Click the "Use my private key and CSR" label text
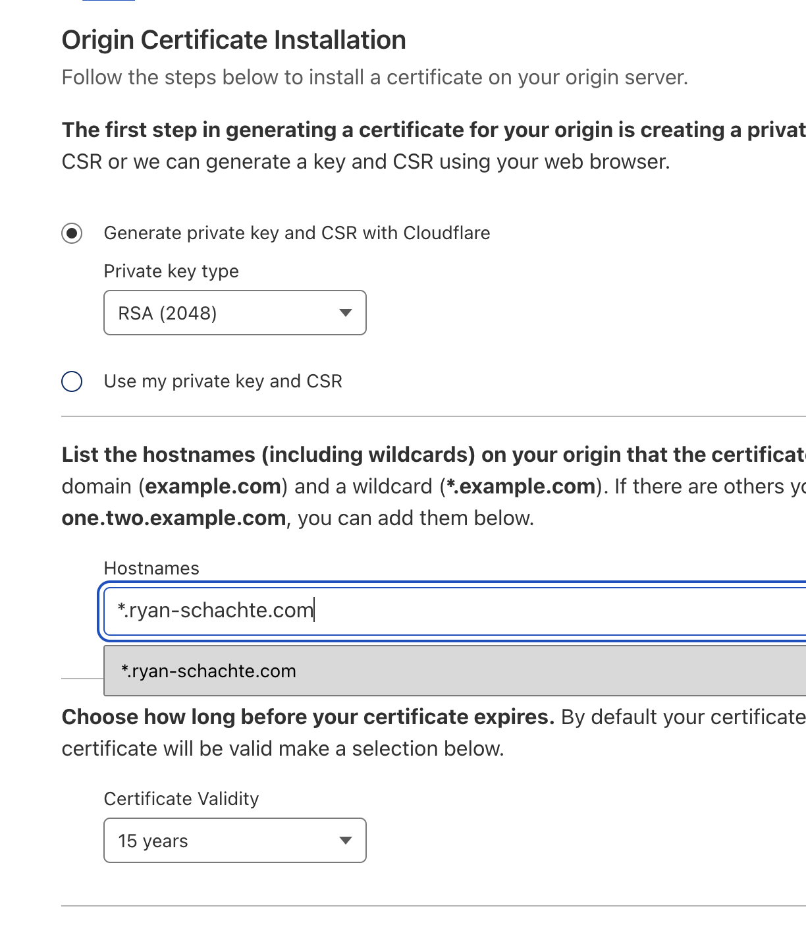Image resolution: width=806 pixels, height=950 pixels. click(223, 381)
